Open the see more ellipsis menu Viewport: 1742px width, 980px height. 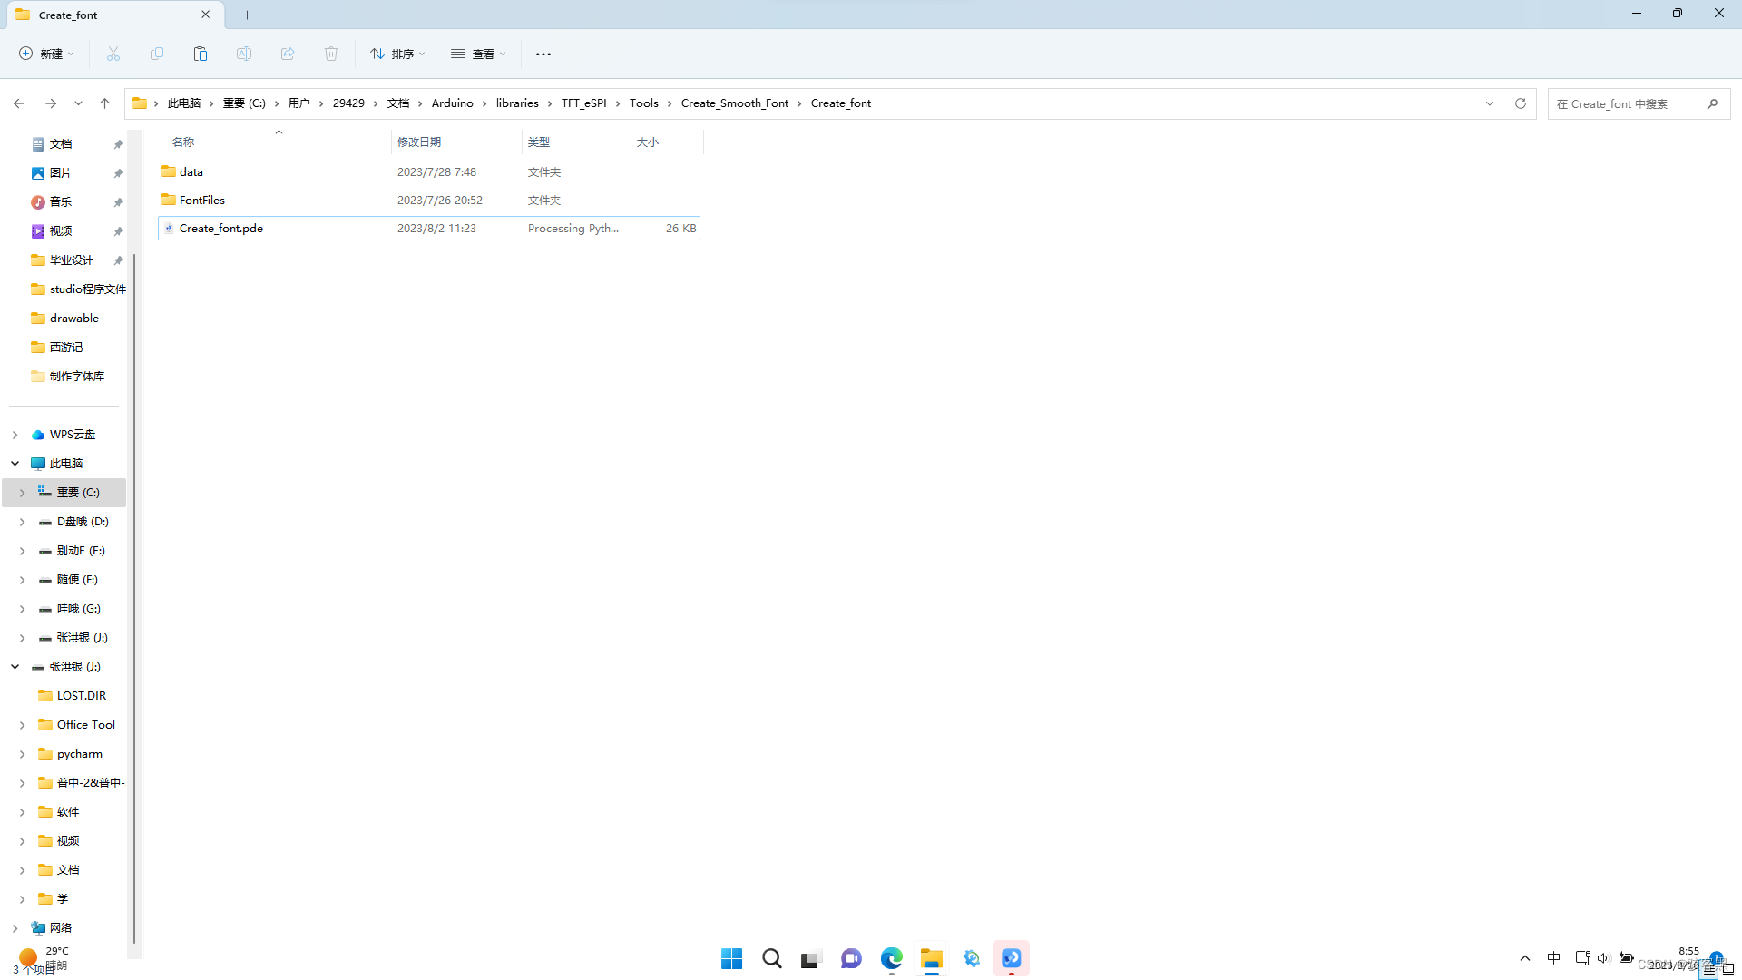coord(543,54)
